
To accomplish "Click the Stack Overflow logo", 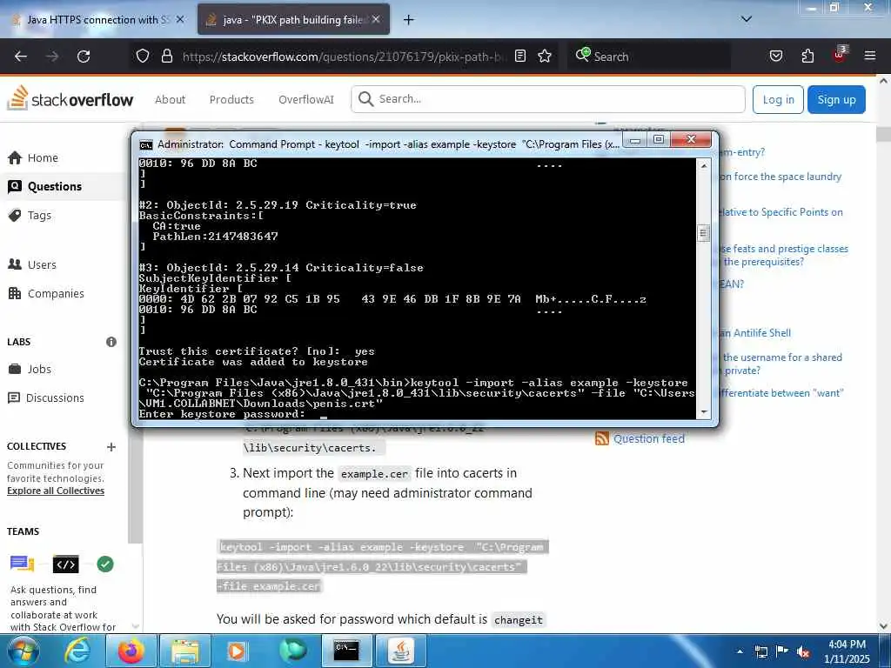I will coord(70,99).
